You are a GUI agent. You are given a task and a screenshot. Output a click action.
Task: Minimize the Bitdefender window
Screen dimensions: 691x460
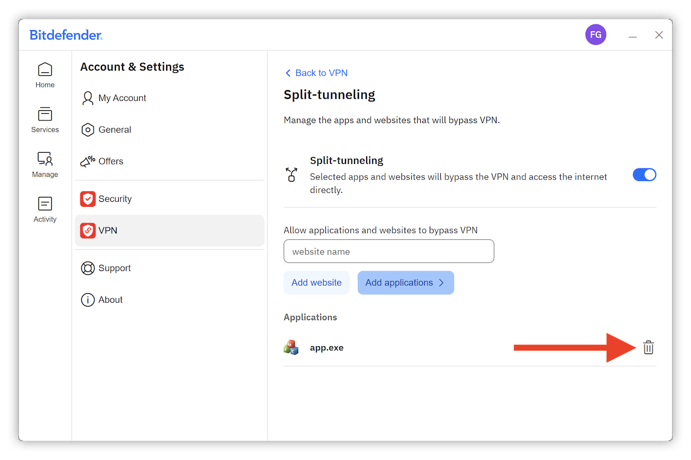632,36
